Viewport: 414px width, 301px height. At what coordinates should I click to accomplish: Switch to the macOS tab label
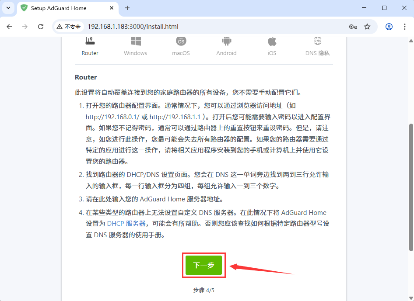(181, 53)
